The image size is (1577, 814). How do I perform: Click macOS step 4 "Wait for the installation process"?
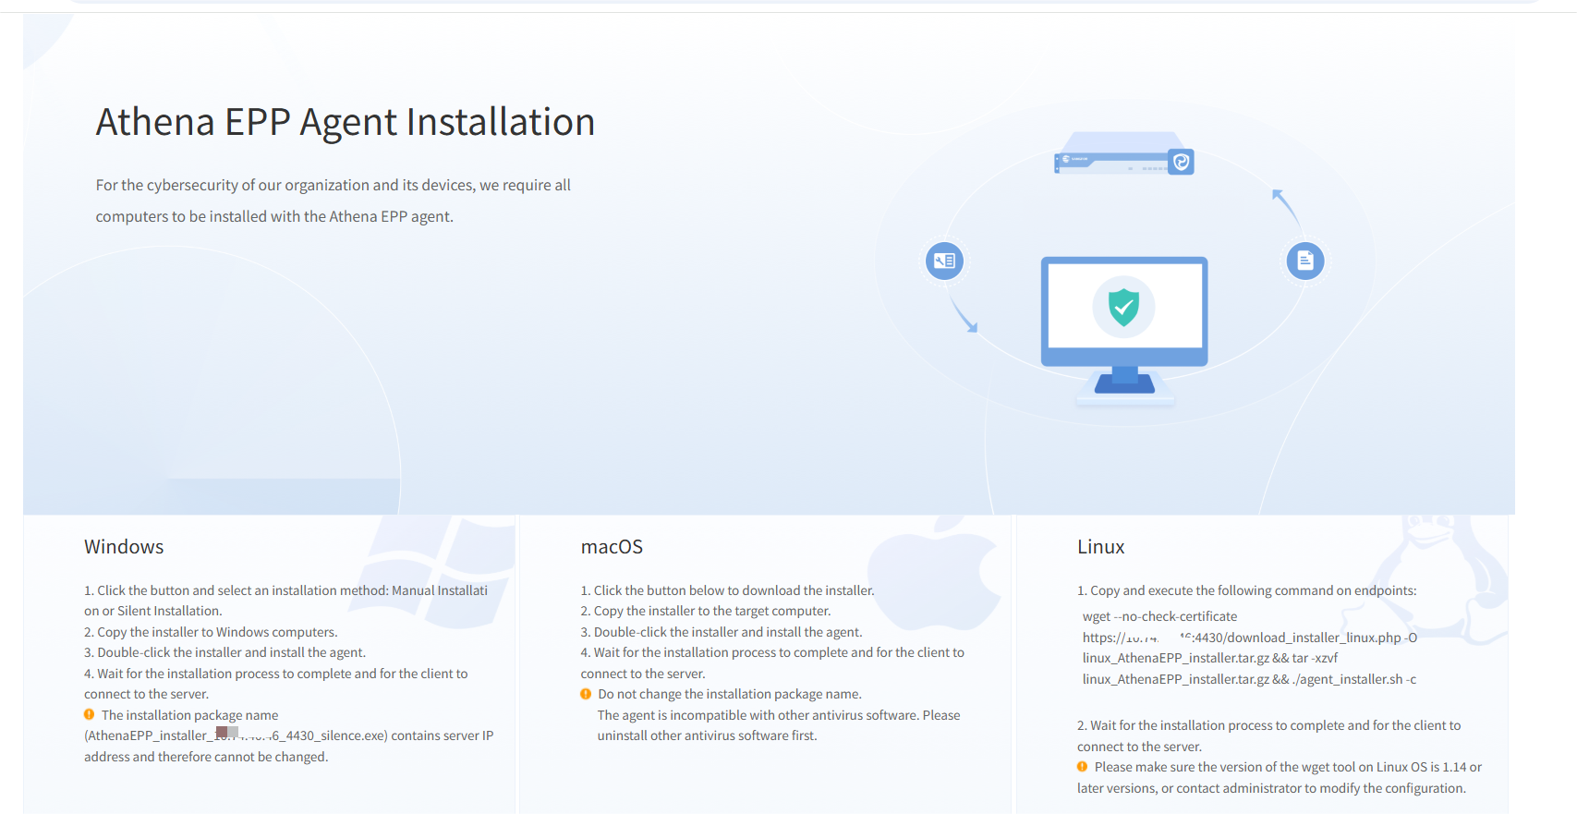pyautogui.click(x=772, y=652)
